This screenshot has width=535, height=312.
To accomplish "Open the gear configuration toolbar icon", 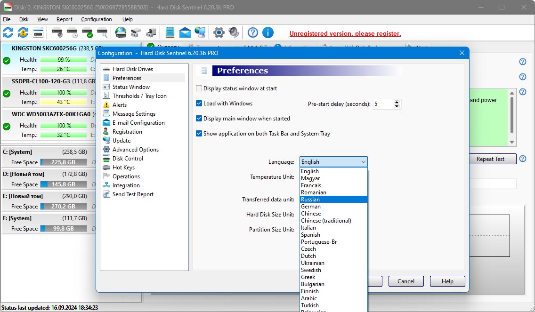I will [219, 32].
